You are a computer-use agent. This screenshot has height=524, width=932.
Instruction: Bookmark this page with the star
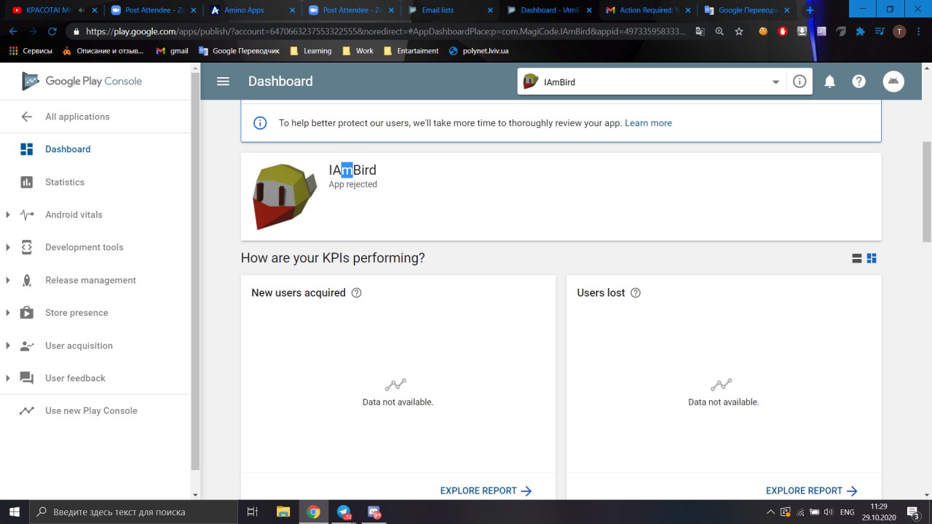[x=739, y=31]
